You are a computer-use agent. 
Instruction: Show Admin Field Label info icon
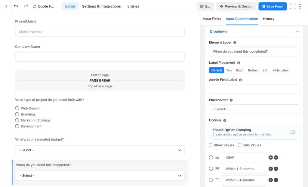[x=240, y=80]
